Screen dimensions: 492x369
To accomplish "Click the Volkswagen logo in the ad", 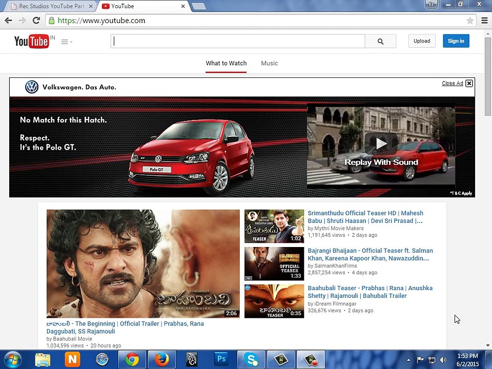I will click(x=32, y=87).
